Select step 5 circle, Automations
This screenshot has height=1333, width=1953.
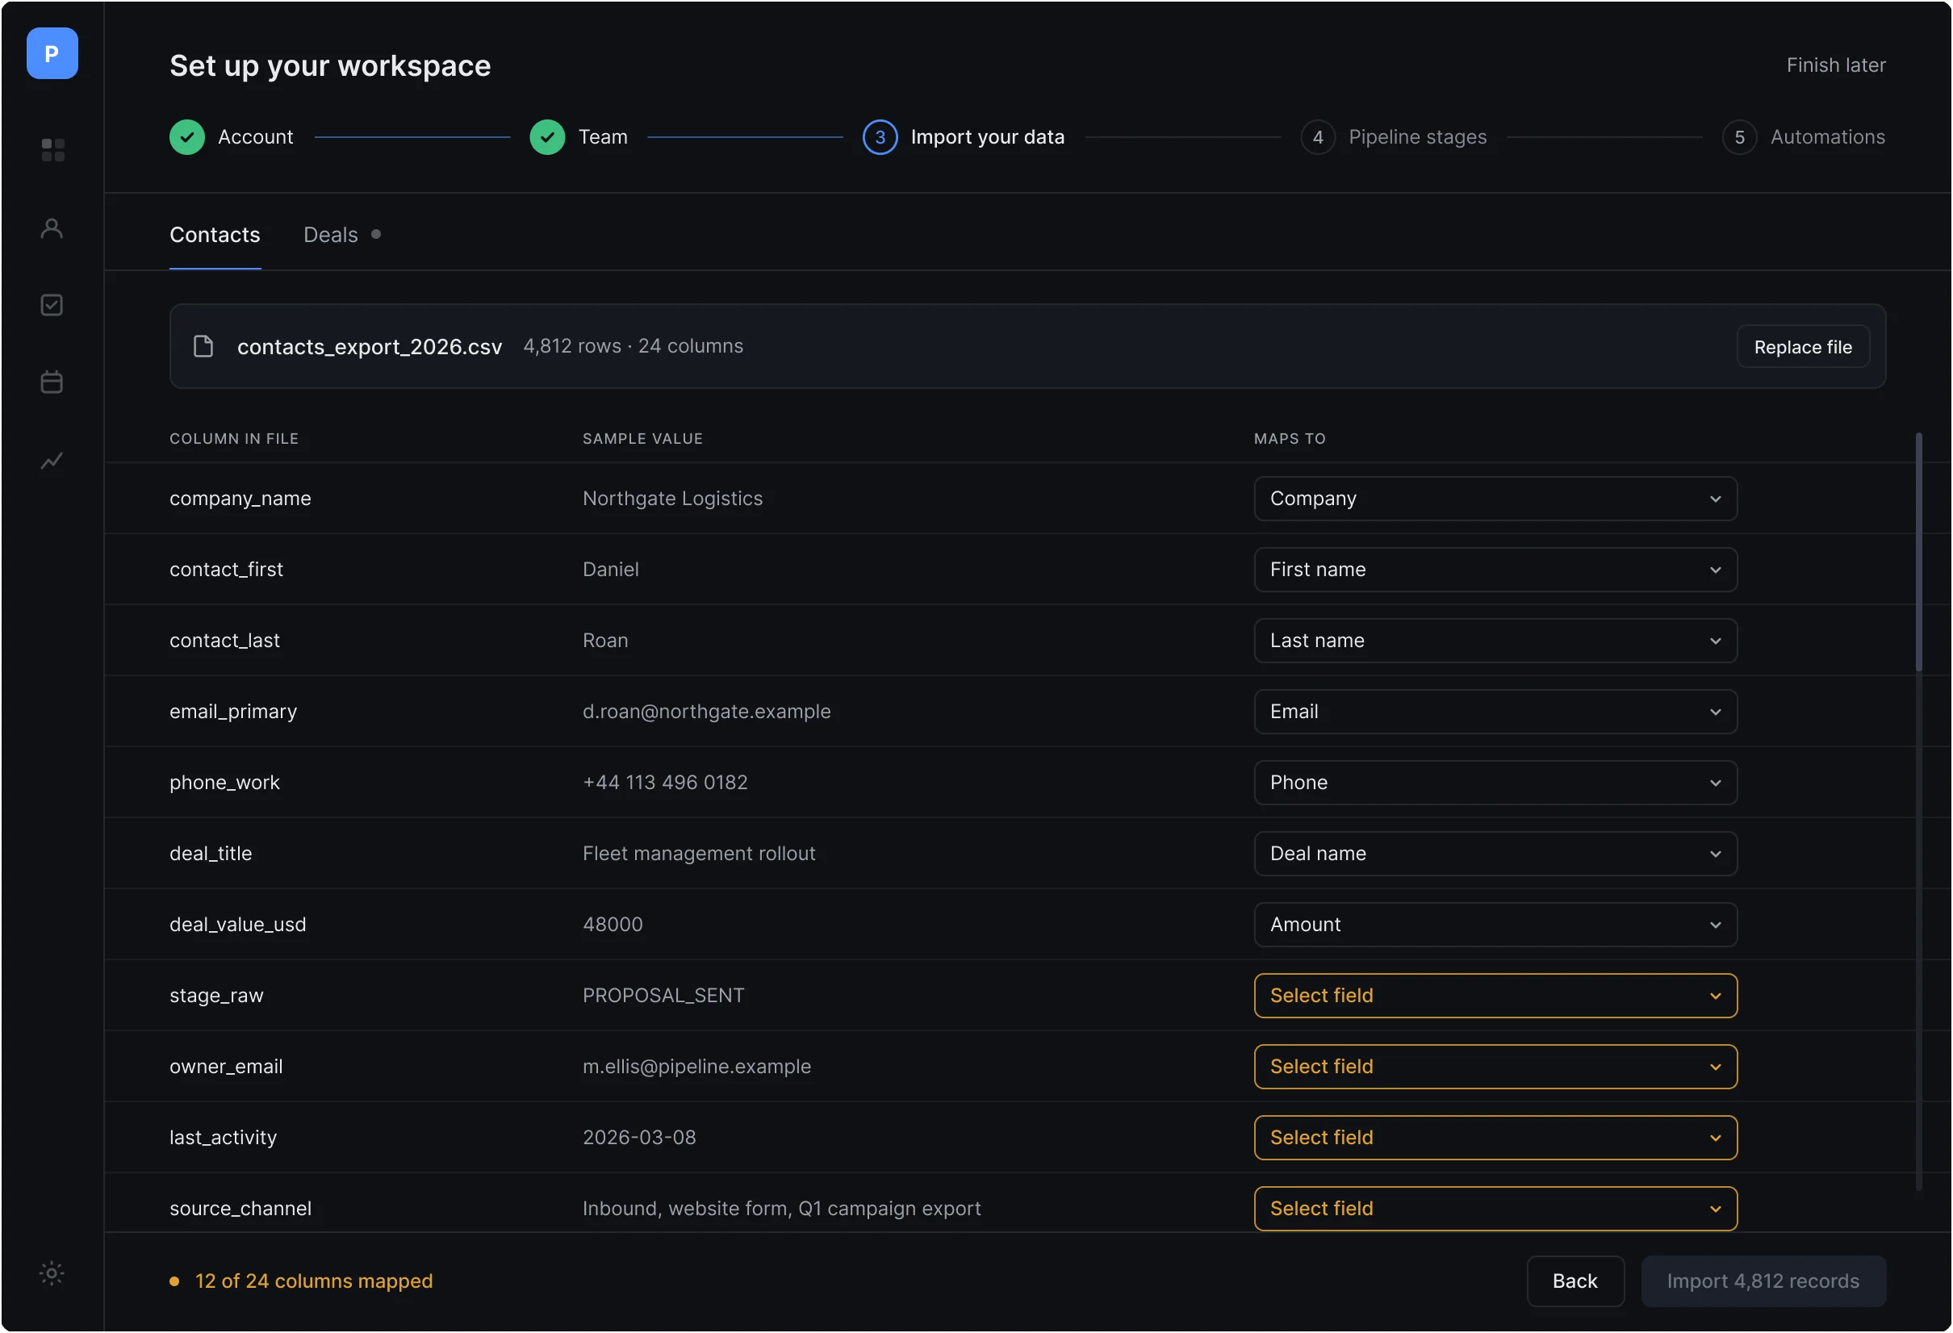point(1740,137)
